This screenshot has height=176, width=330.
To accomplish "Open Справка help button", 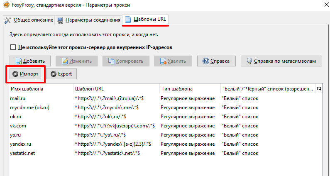I will (x=216, y=61).
